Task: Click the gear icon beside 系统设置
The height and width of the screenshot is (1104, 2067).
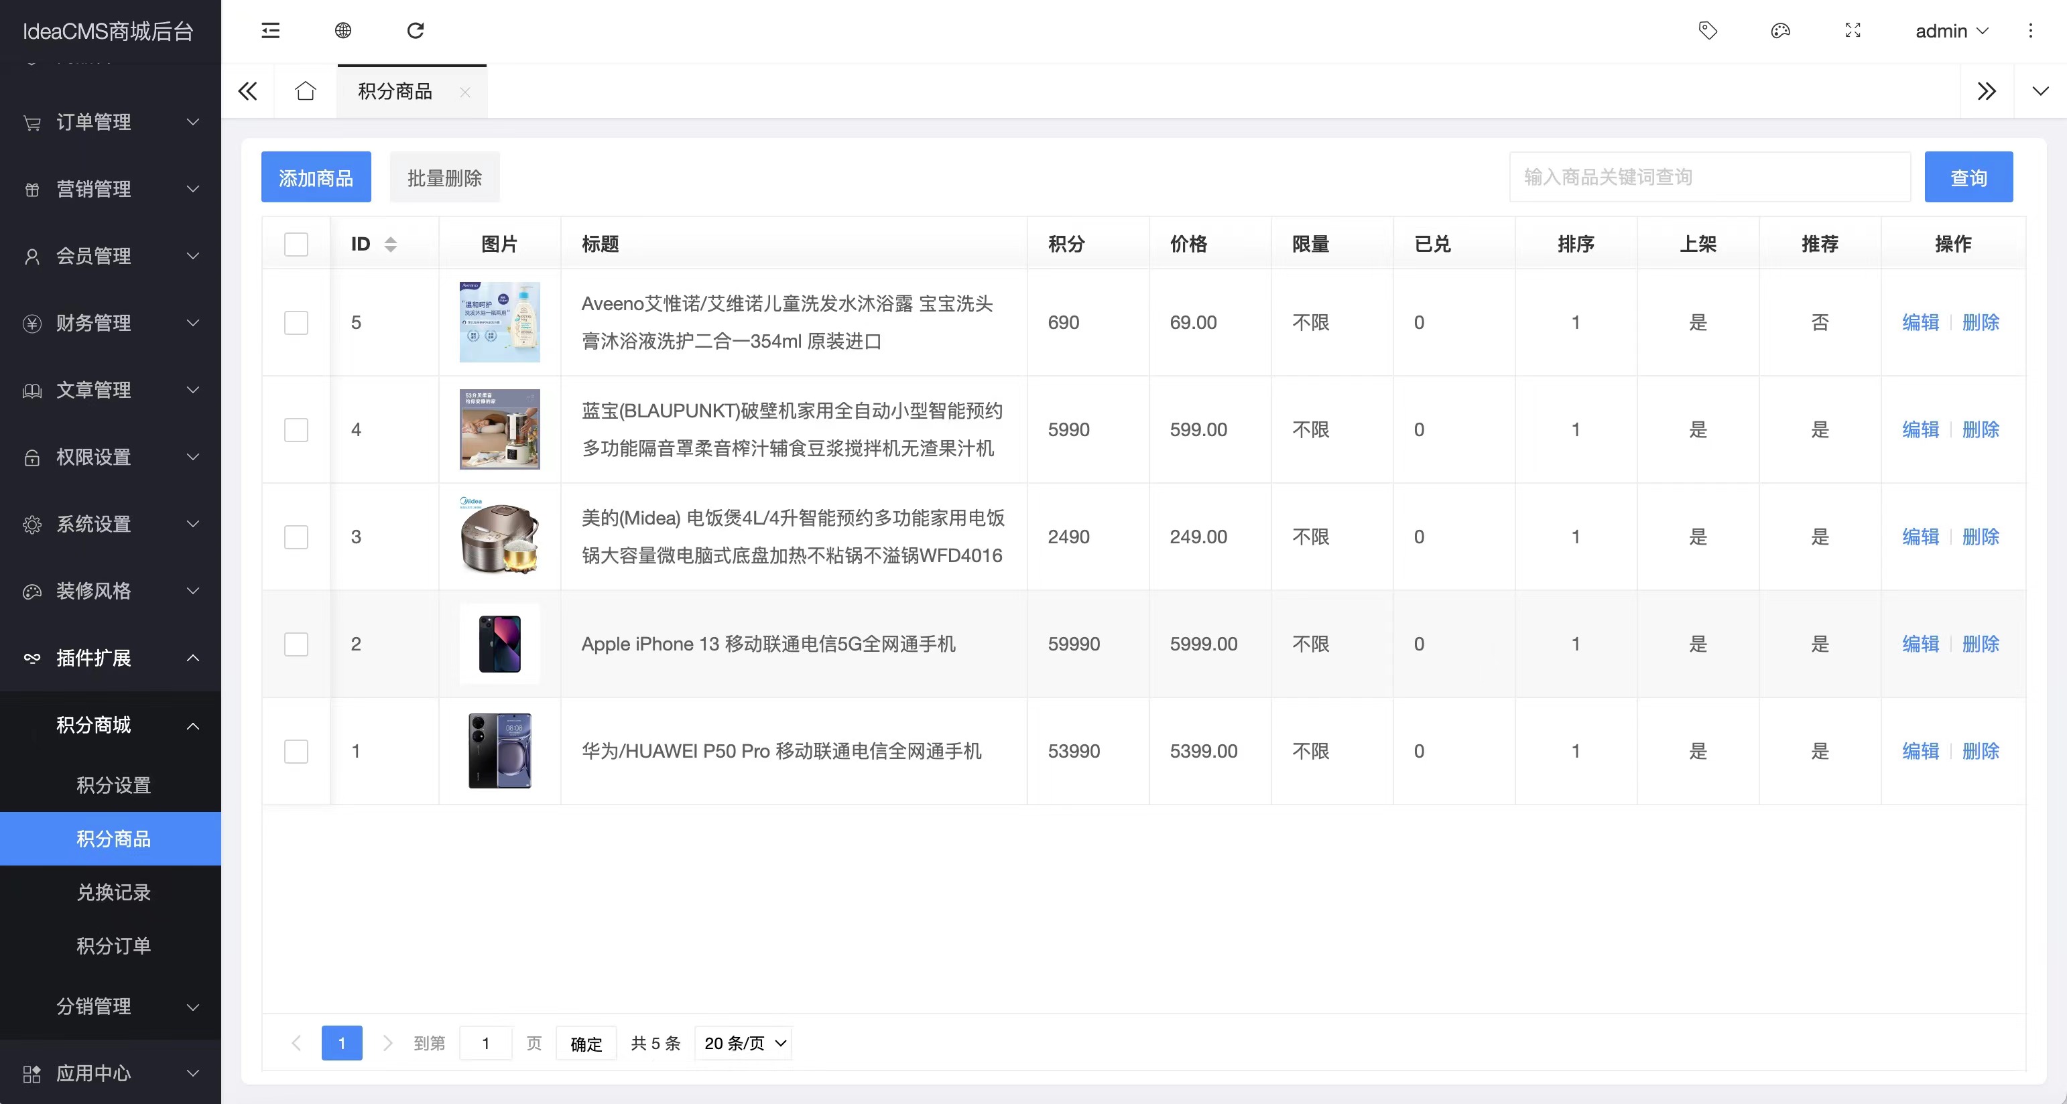Action: [x=32, y=525]
